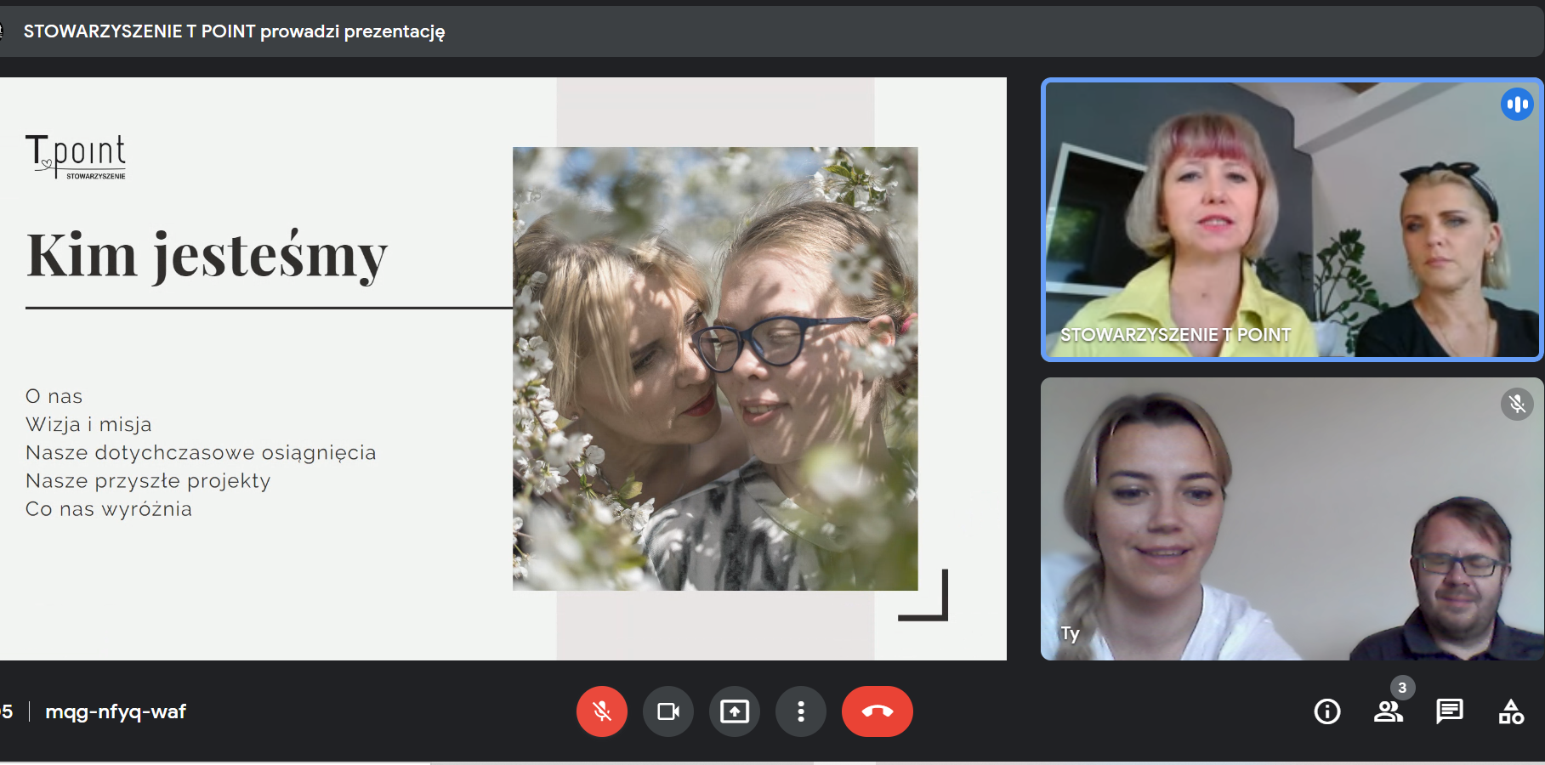
Task: Open the three-dot more options menu
Action: pyautogui.click(x=801, y=711)
